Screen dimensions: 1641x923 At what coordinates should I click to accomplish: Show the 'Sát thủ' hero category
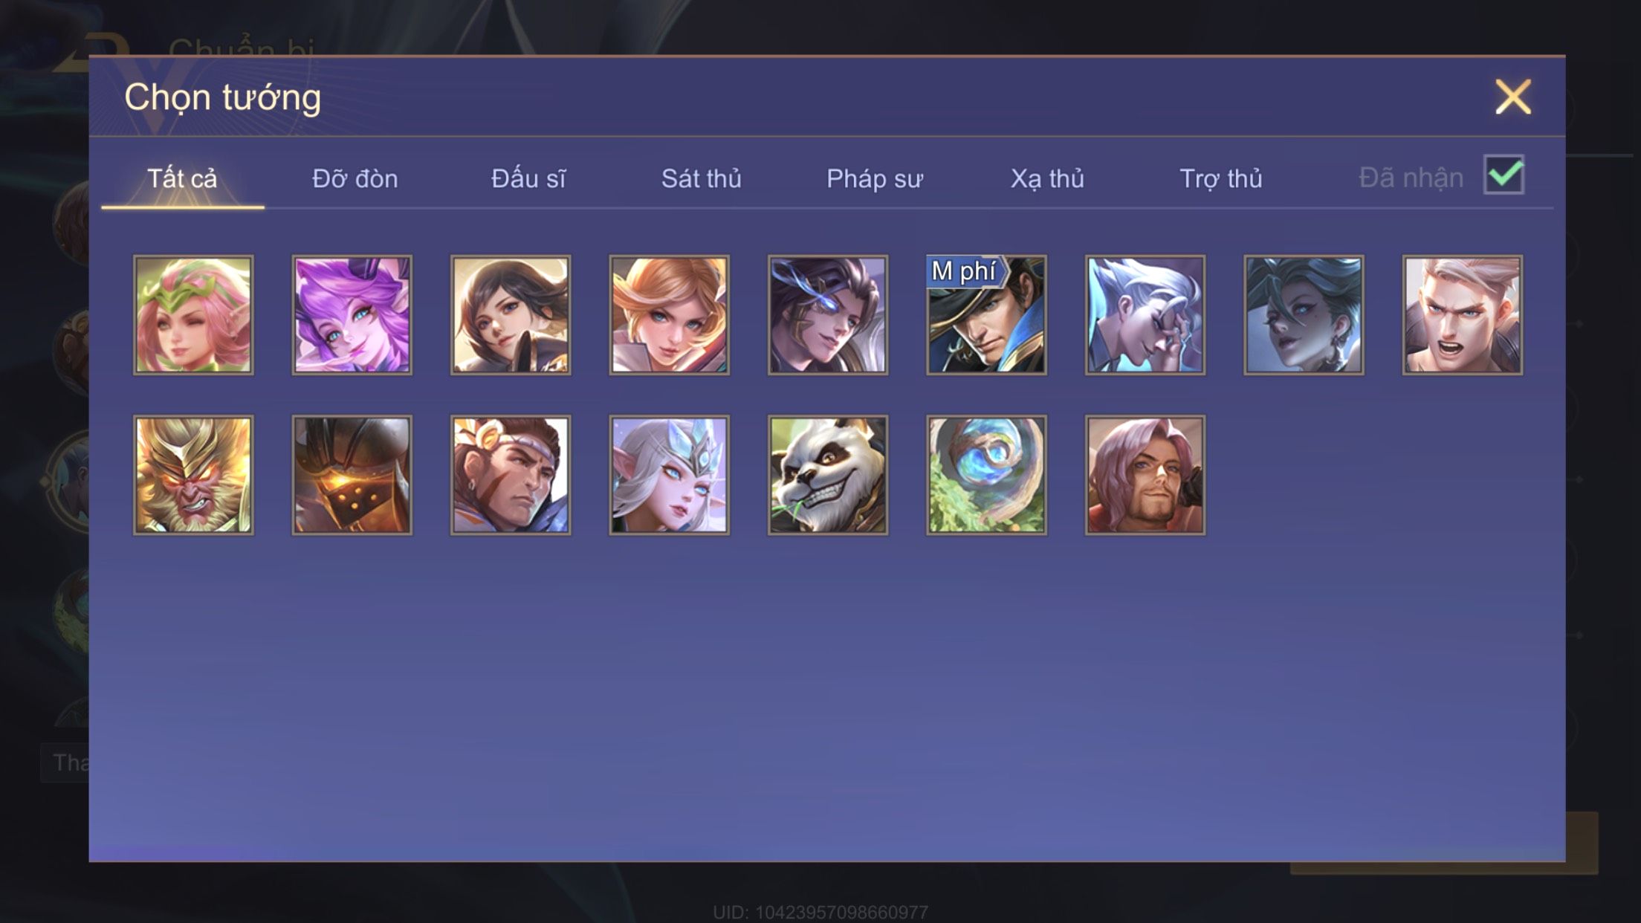pos(701,178)
